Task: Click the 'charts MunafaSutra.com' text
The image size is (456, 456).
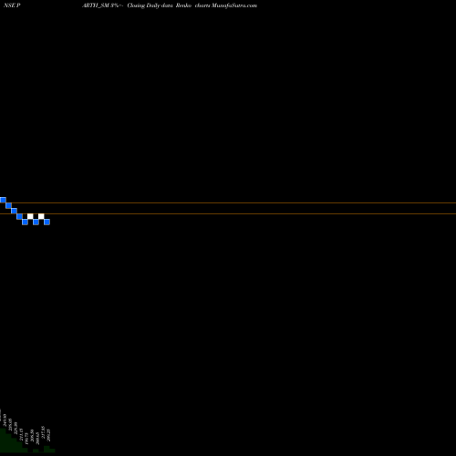Action: click(x=226, y=5)
